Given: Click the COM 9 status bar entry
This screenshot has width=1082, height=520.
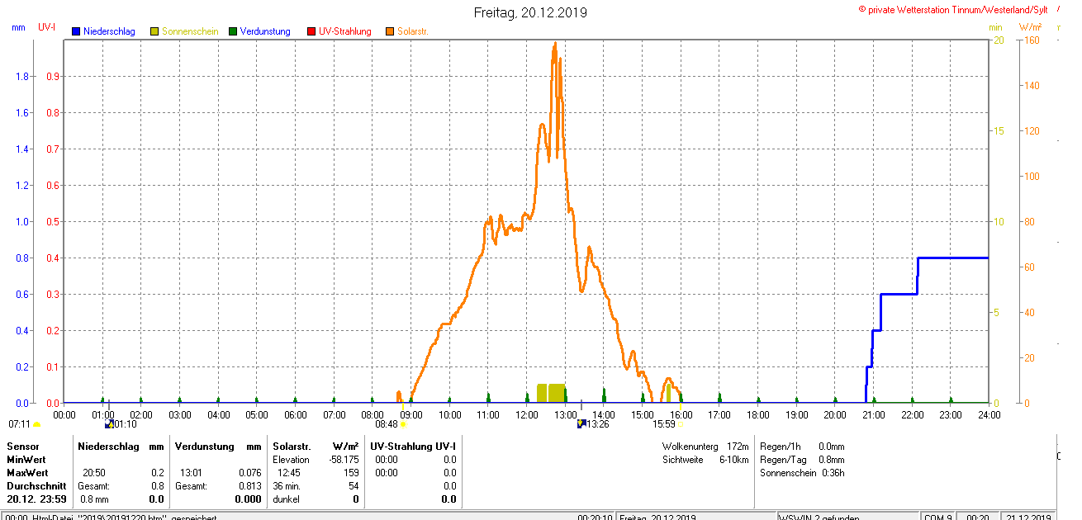Looking at the screenshot, I should (937, 517).
